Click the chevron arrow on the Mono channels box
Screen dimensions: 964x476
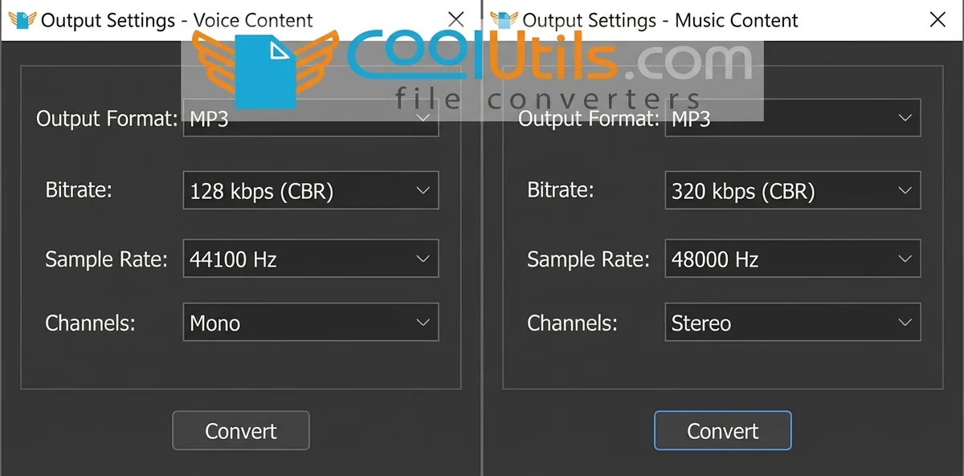click(x=423, y=322)
